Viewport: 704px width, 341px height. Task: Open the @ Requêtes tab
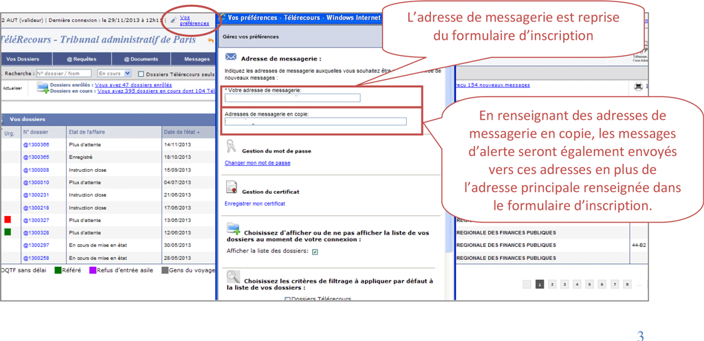click(82, 58)
